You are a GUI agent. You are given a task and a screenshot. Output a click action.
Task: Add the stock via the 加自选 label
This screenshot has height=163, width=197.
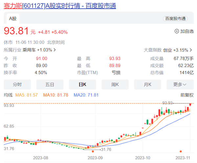pos(187,31)
